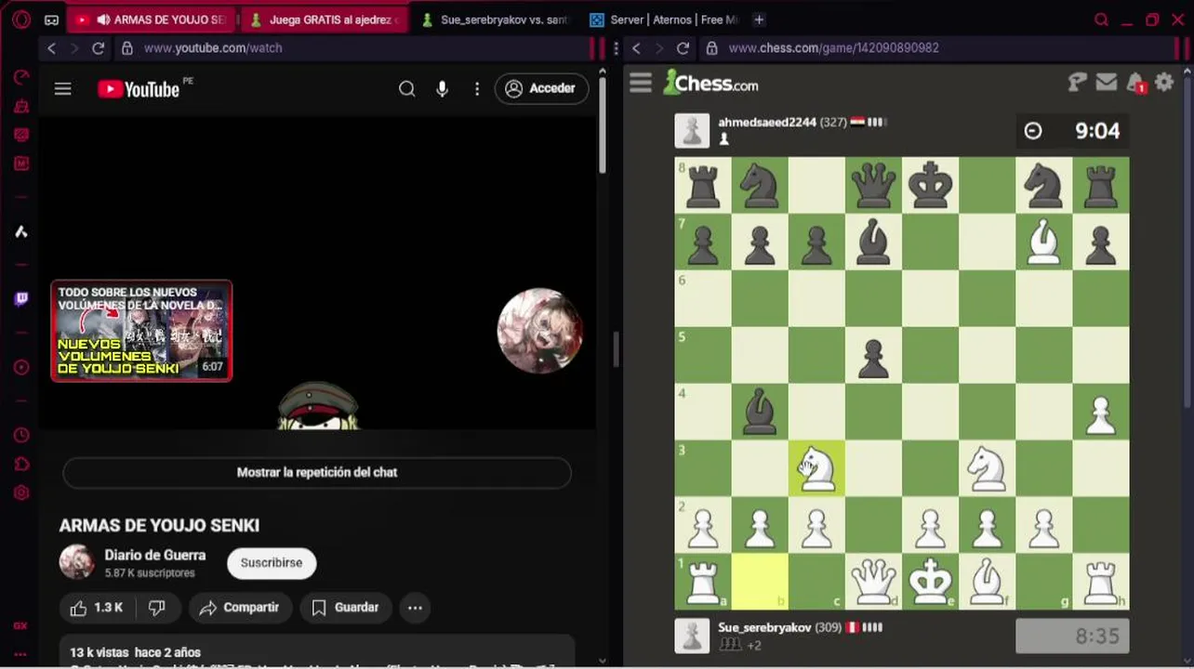
Task: Dislike the ARMAS DE YOUJO SENKI video
Action: [x=157, y=607]
